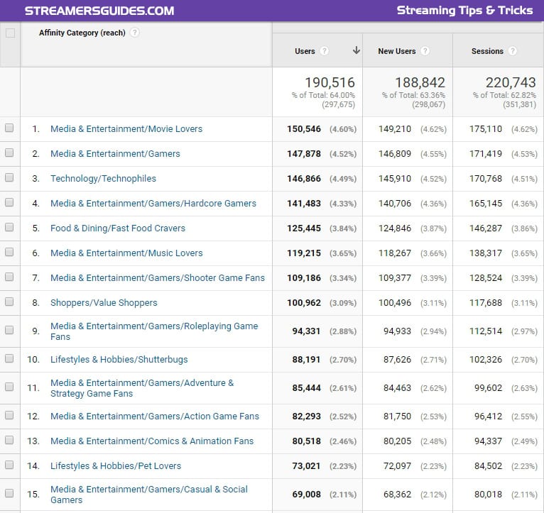Open Shoppers/Value Shoppers link

104,302
